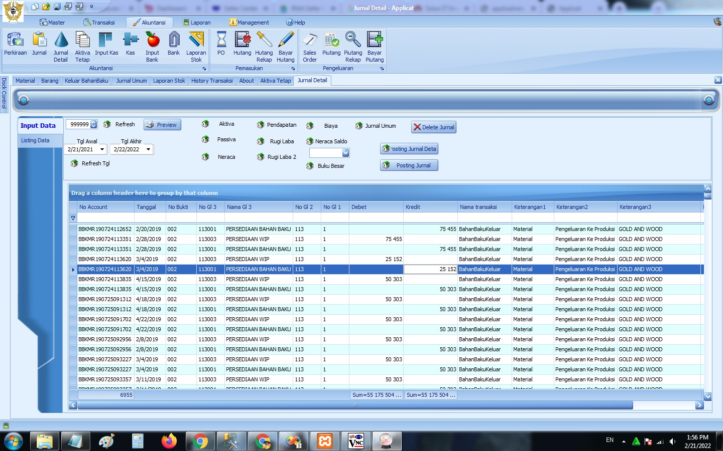Open Firefox from the taskbar
Image resolution: width=723 pixels, height=451 pixels.
[169, 441]
